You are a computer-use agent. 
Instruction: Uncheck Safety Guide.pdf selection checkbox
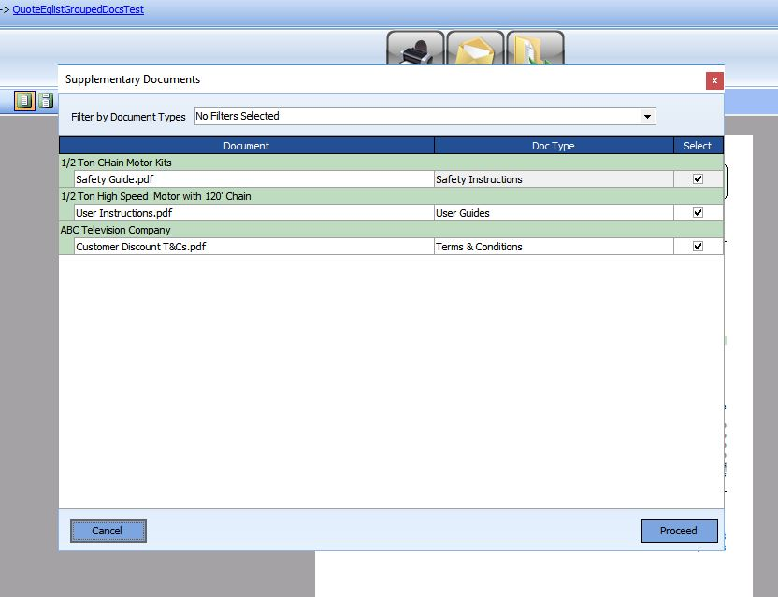[x=698, y=178]
